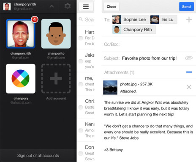Remove photo.jpg attachment with X
This screenshot has width=196, height=162.
(x=189, y=87)
